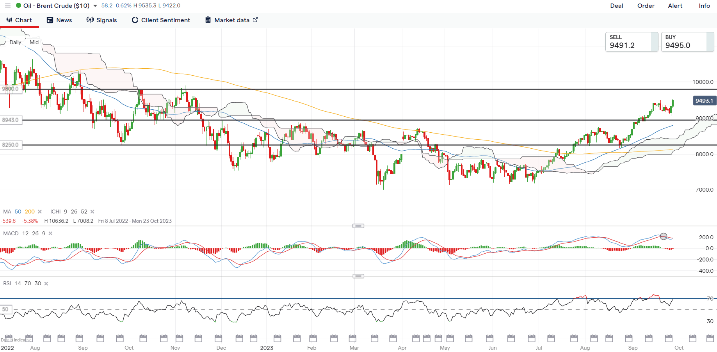
Task: Remove the ICHI indicator with its X
Action: click(93, 212)
